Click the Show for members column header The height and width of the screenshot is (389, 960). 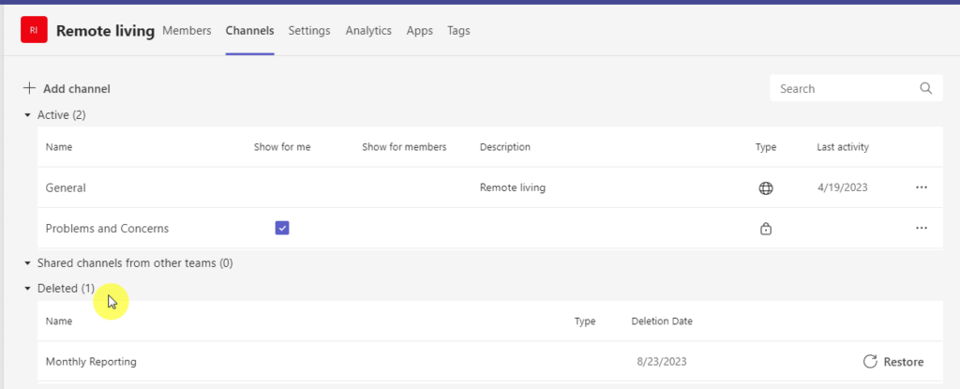pos(404,147)
